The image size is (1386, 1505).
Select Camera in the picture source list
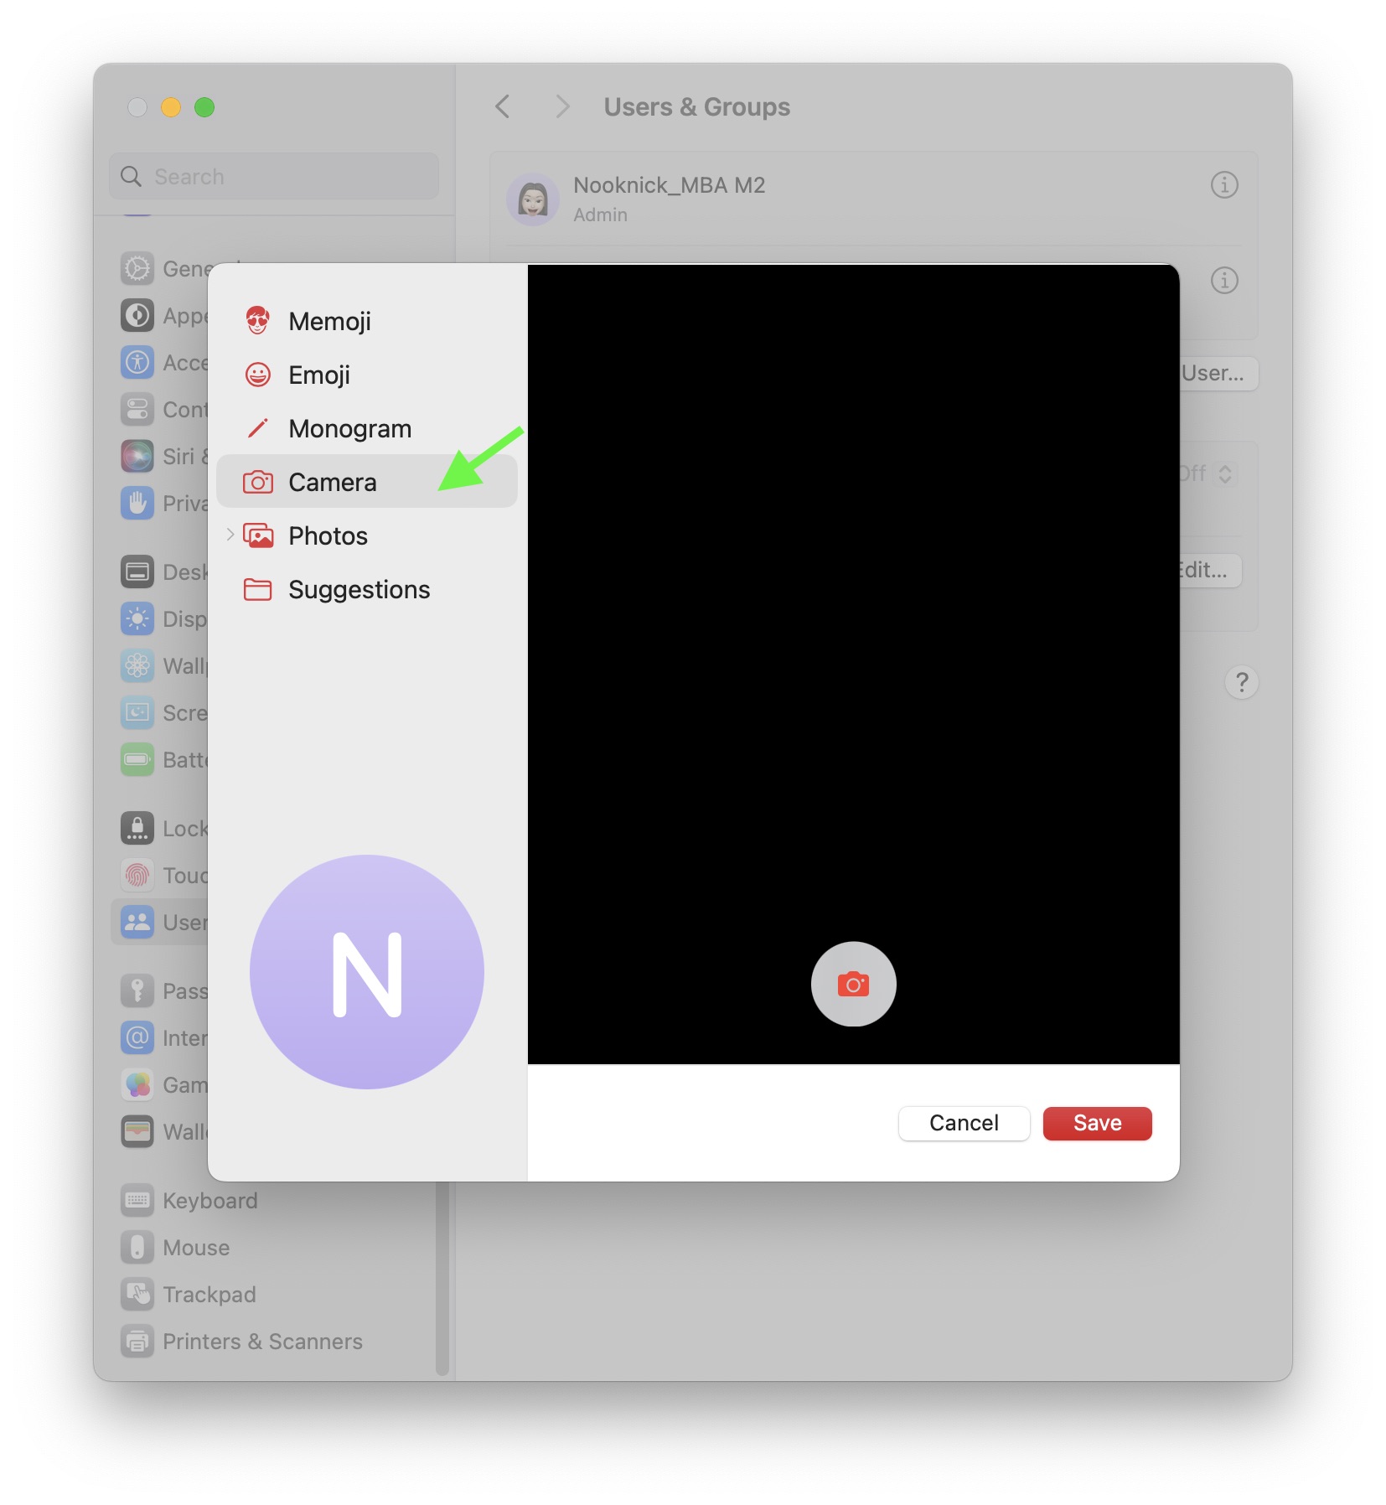[333, 483]
